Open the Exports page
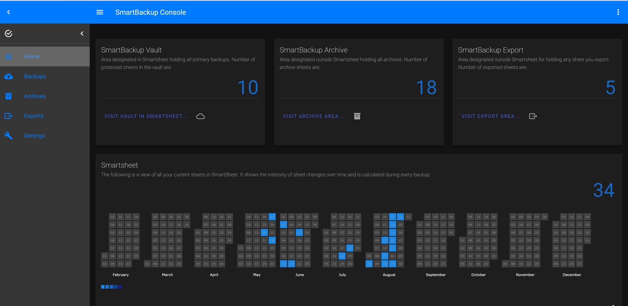Screen dimensions: 628x306 click(45, 116)
